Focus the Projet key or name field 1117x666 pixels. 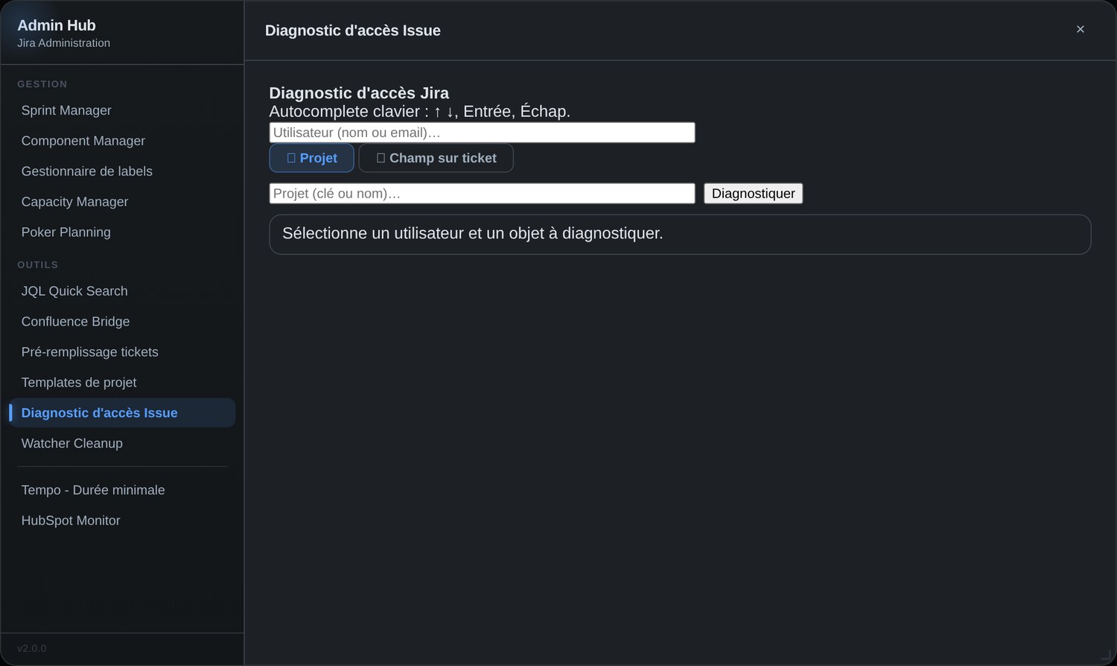pos(482,194)
